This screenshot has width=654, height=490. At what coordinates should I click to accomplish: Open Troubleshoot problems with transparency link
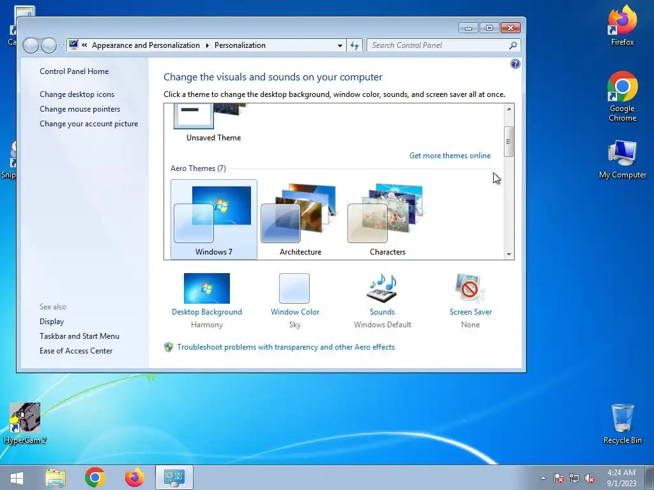(x=285, y=347)
